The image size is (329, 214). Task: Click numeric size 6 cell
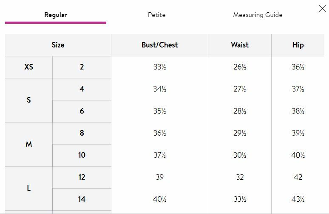tap(82, 111)
